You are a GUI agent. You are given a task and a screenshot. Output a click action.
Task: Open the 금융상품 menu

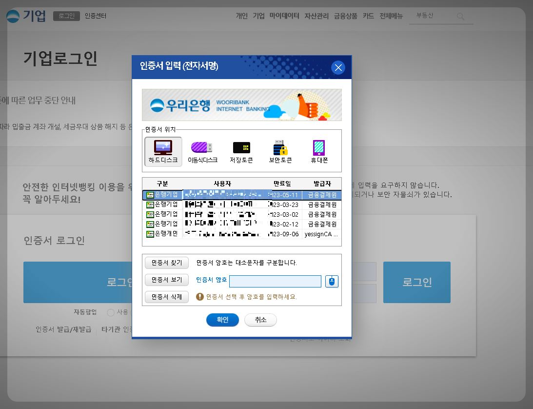pos(345,16)
